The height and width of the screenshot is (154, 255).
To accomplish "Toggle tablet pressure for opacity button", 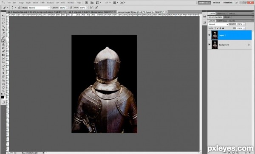I will (x=71, y=8).
